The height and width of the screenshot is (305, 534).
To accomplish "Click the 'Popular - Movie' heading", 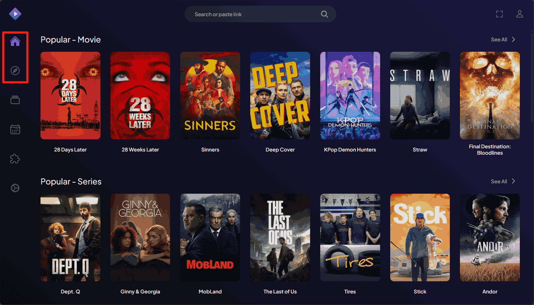I will (x=71, y=40).
